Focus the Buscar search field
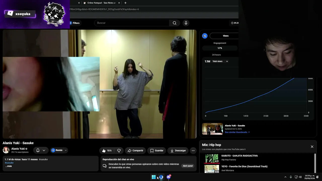This screenshot has width=322, height=181. click(x=132, y=23)
